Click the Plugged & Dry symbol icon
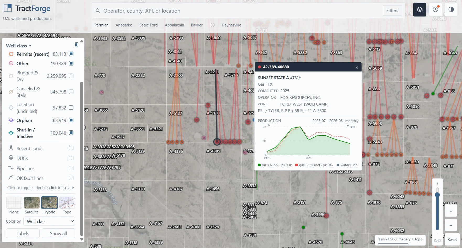This screenshot has width=462, height=248. pyautogui.click(x=11, y=76)
